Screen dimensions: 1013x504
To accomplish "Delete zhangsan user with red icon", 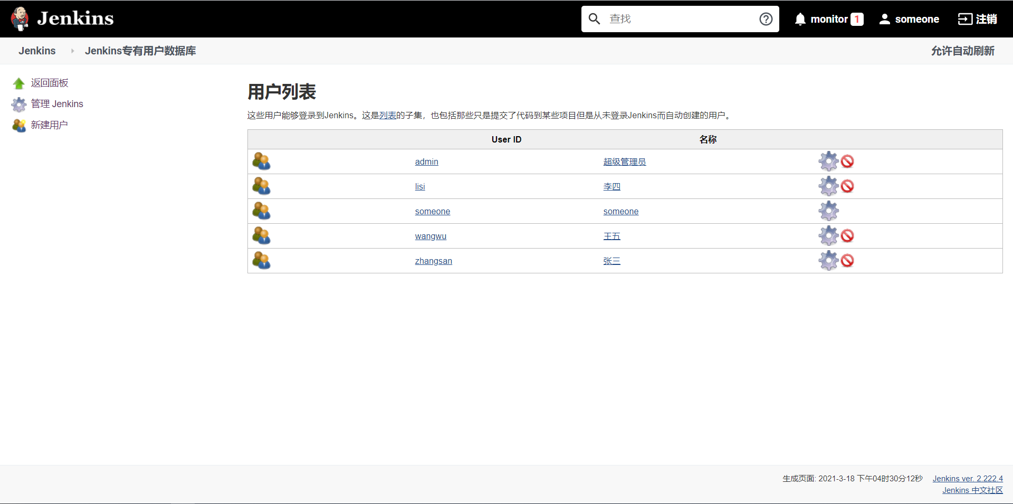I will pyautogui.click(x=847, y=261).
